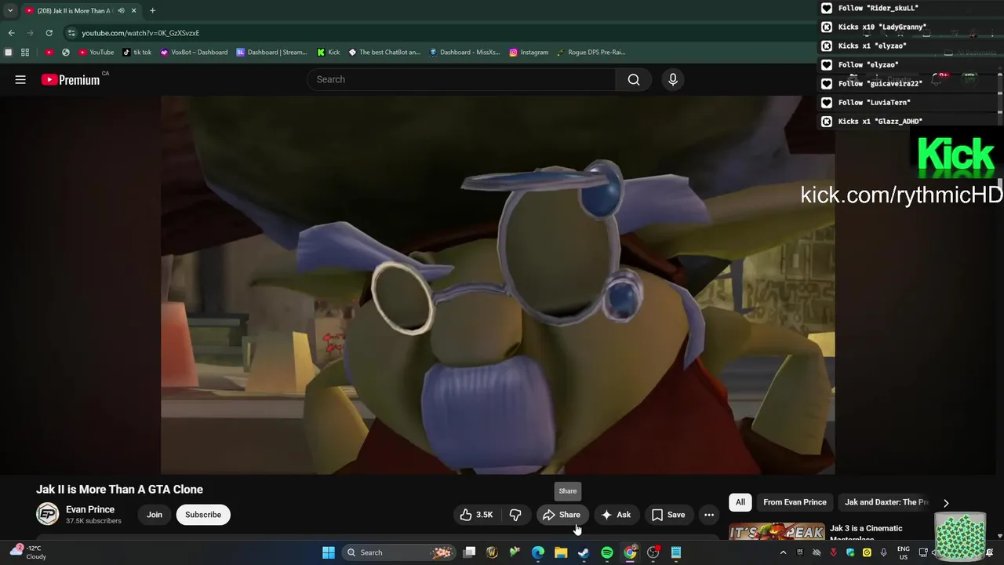Dislike the video with thumbs down
The width and height of the screenshot is (1004, 565).
515,515
